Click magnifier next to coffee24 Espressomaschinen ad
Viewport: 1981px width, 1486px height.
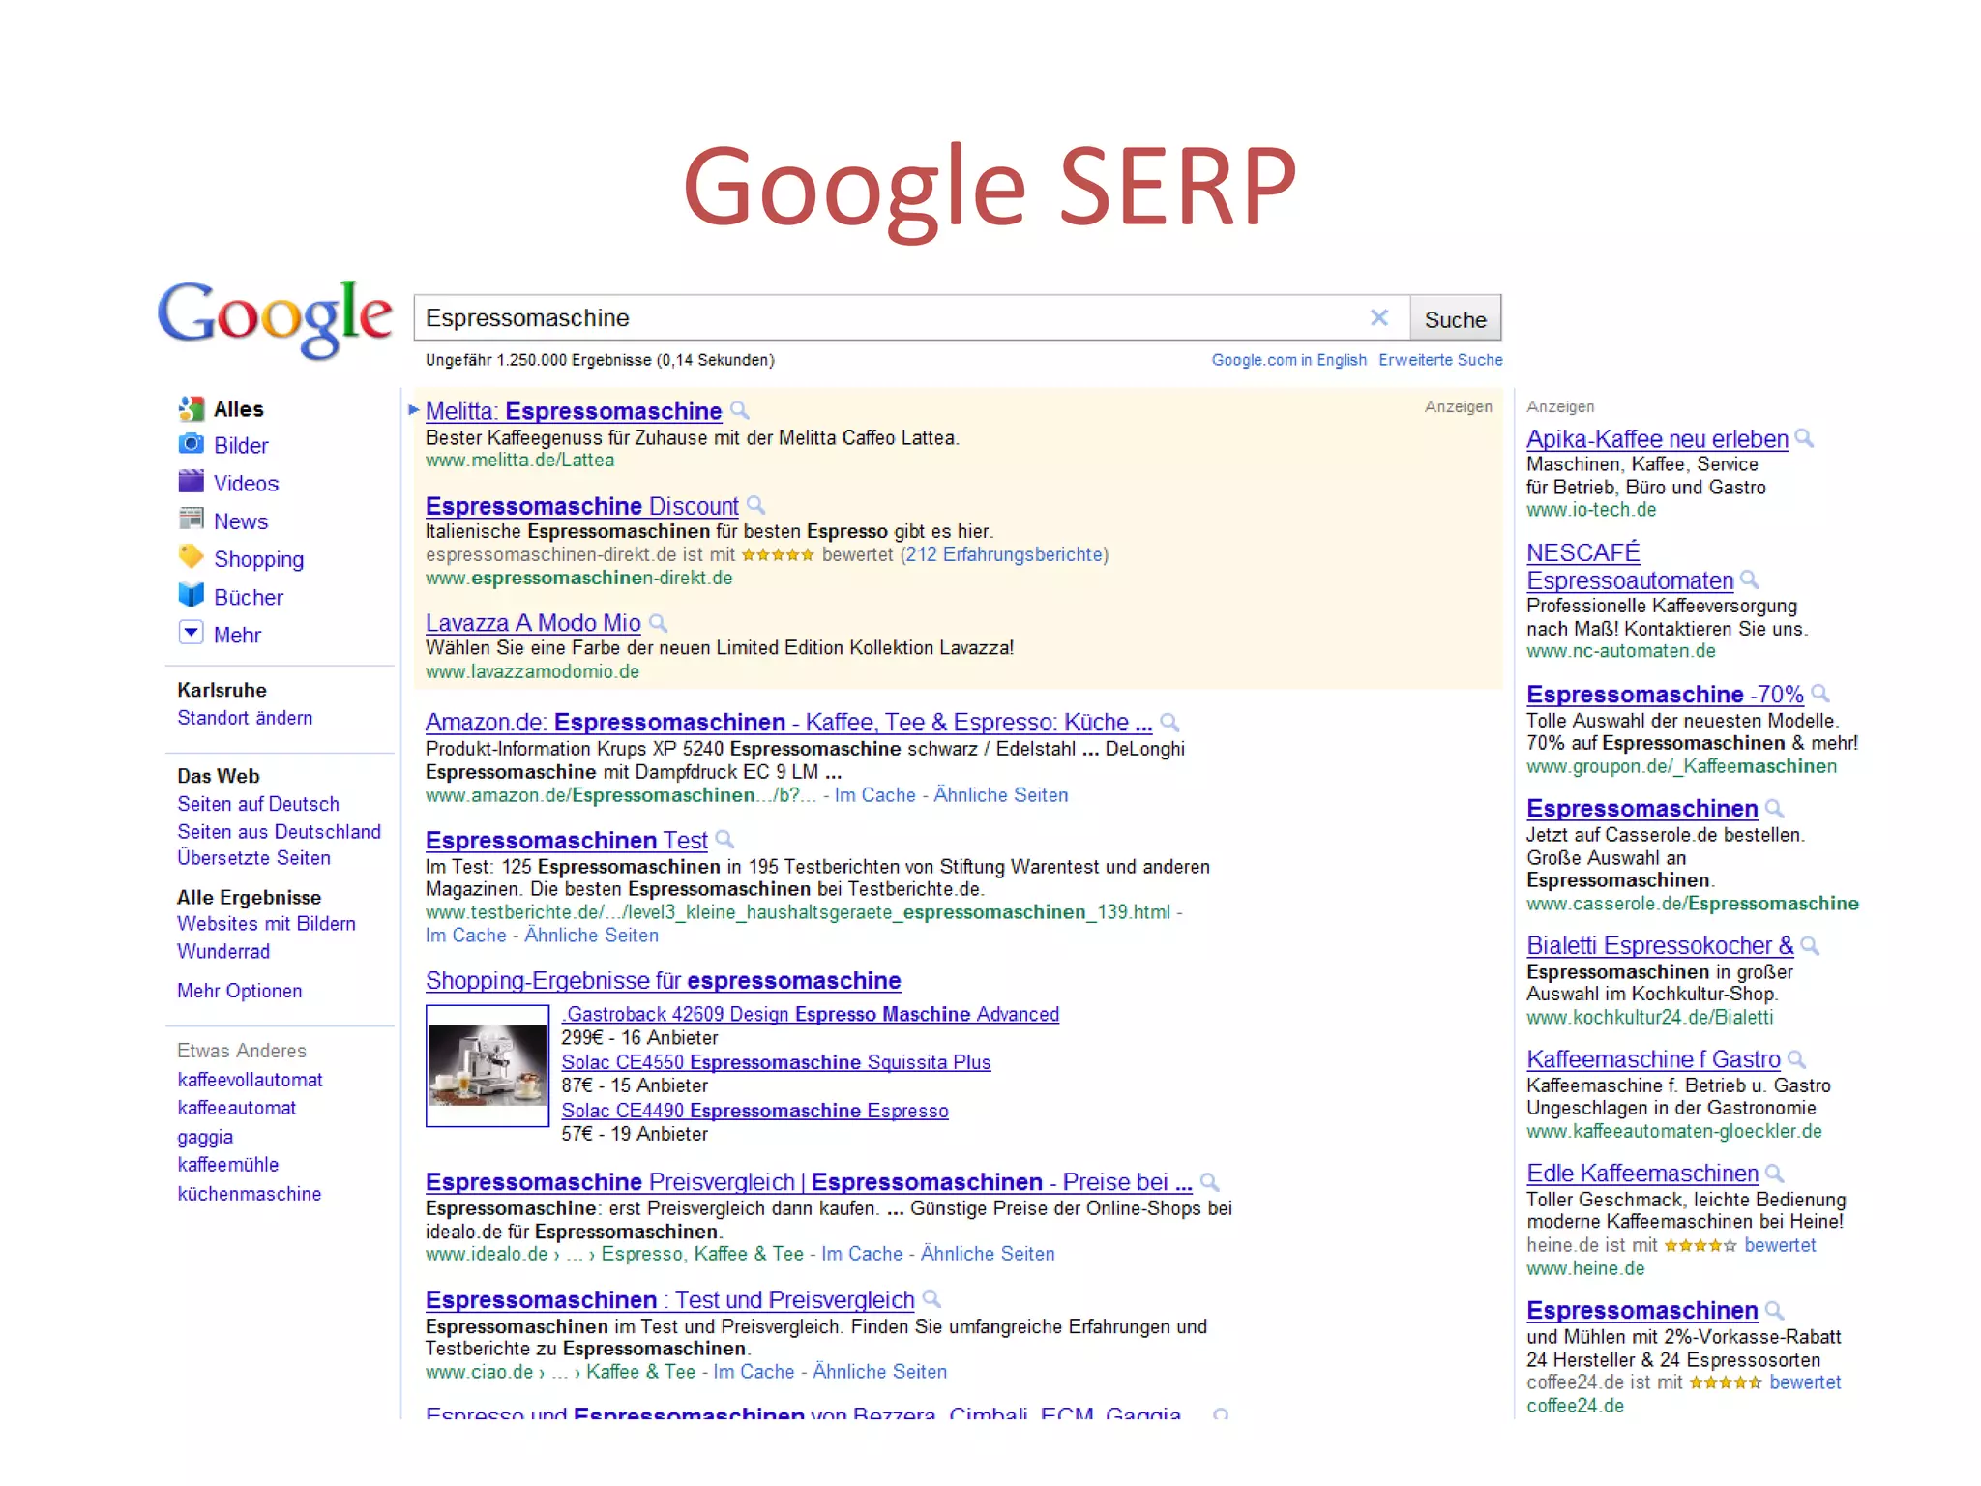pyautogui.click(x=1774, y=1310)
